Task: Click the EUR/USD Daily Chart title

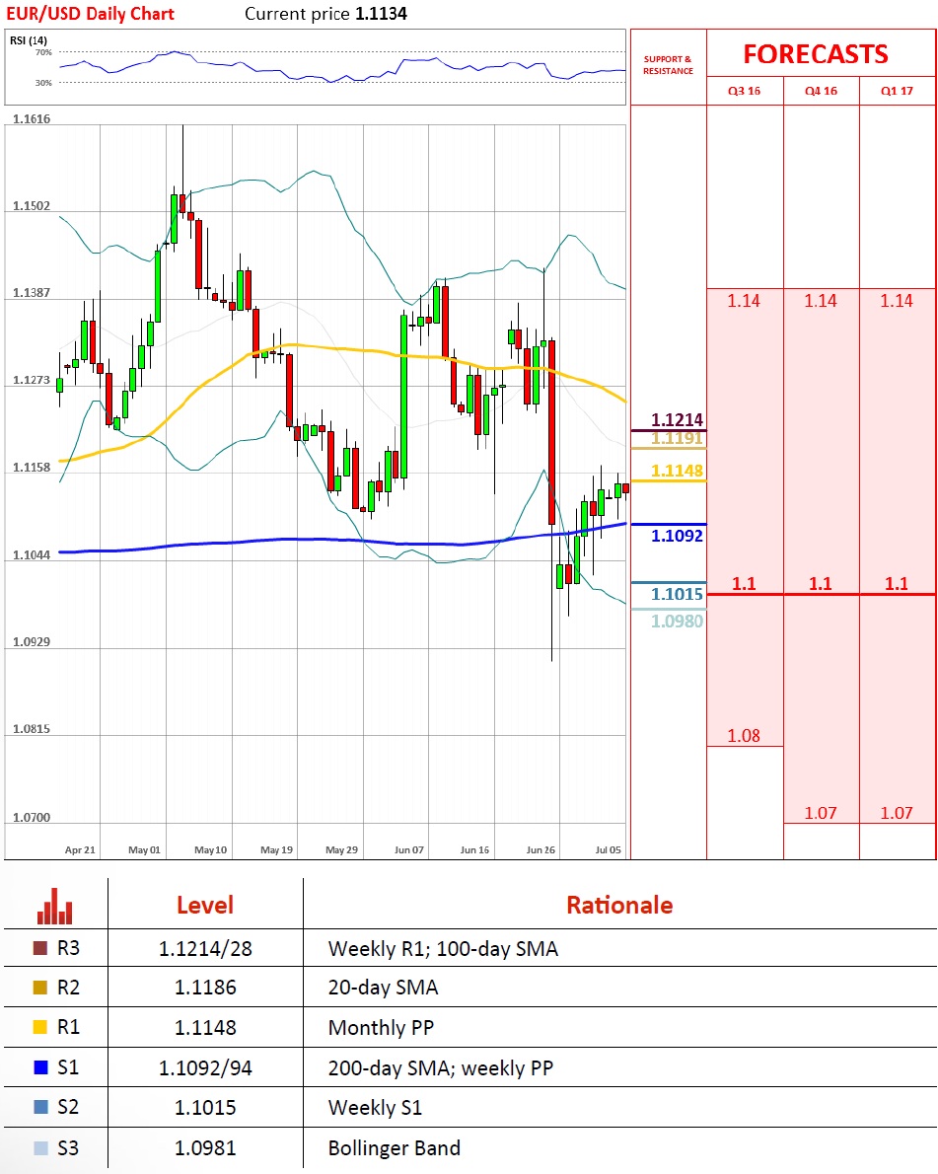Action: [x=90, y=14]
